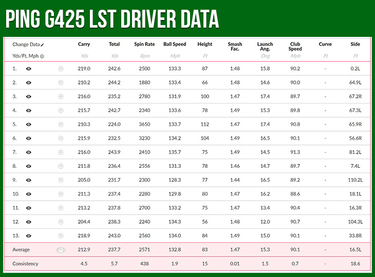Click the golf ball icon in row 3
Screen dimensions: 375x277
tap(61, 97)
